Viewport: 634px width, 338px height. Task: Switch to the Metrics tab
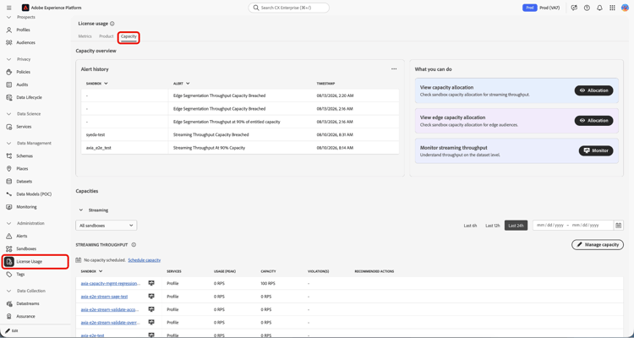coord(85,36)
